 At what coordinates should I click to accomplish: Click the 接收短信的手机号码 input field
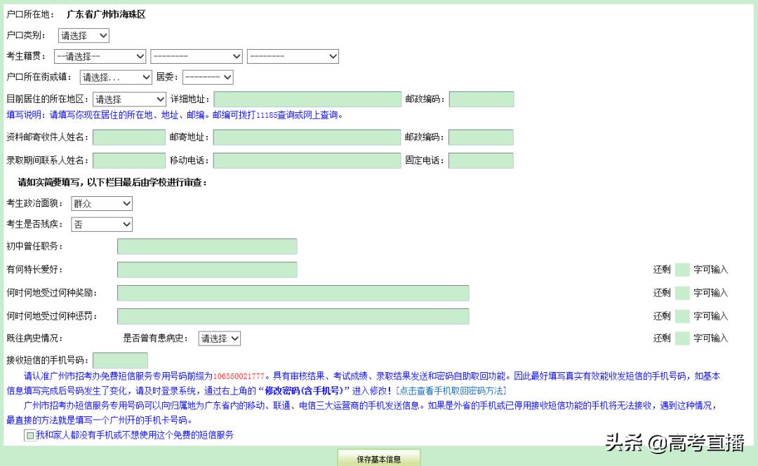tap(120, 360)
